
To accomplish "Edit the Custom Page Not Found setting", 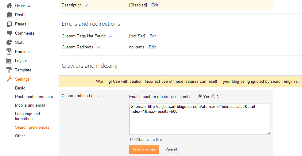I will click(x=153, y=36).
